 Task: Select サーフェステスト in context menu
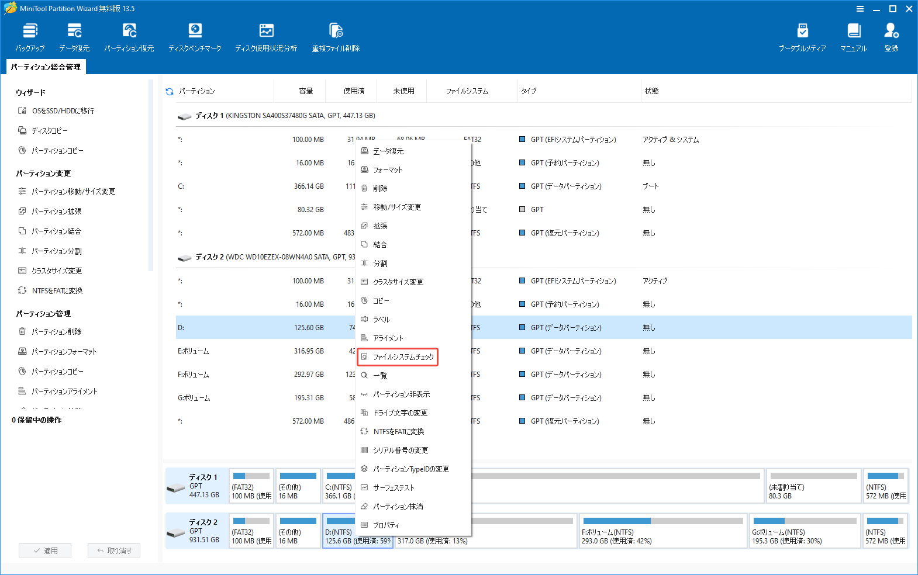pyautogui.click(x=413, y=487)
